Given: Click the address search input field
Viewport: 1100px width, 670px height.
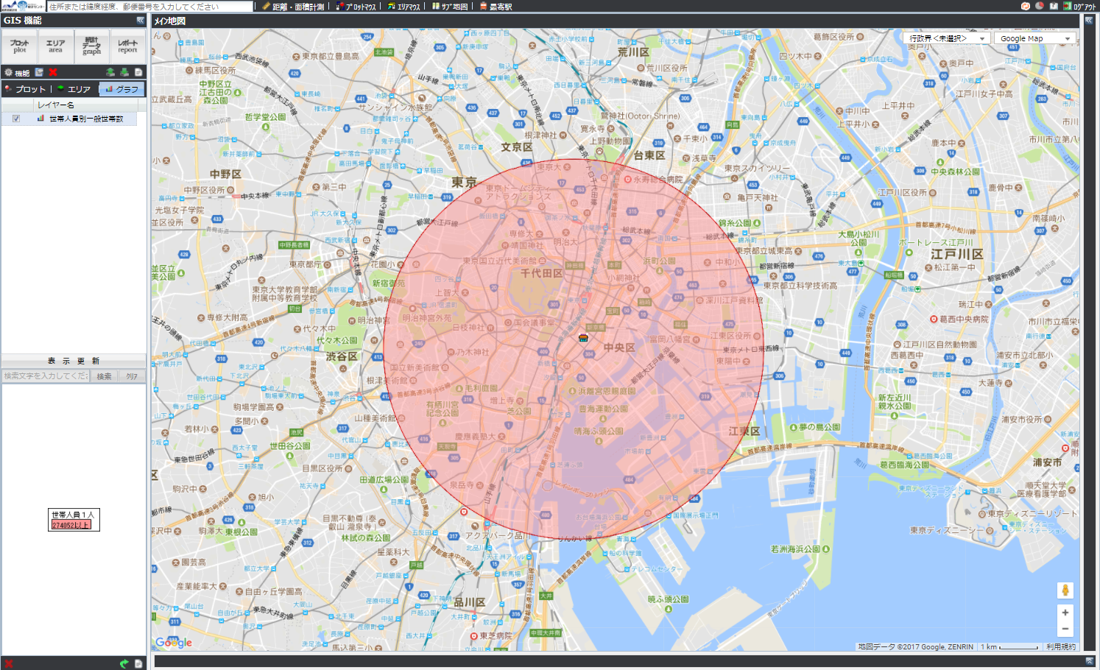Looking at the screenshot, I should 150,7.
